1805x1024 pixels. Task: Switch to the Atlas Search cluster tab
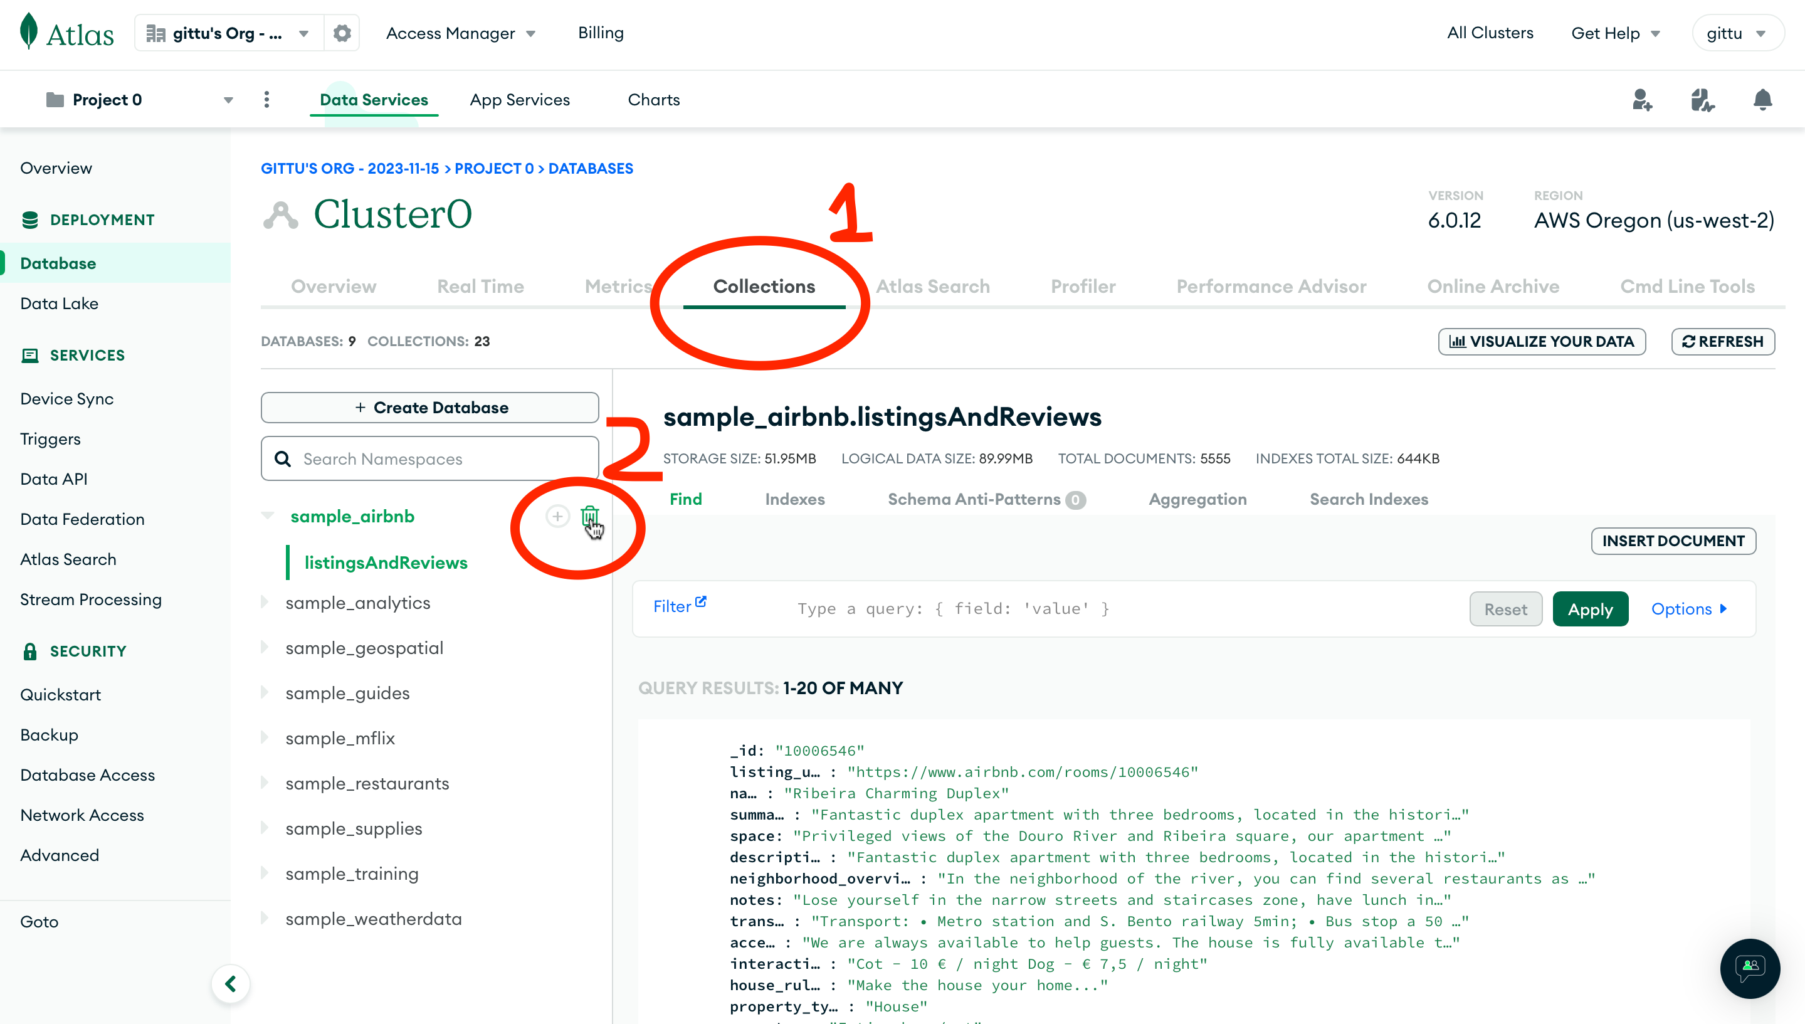[932, 286]
